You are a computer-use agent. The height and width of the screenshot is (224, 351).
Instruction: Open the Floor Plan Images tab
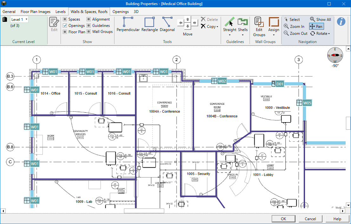tap(36, 12)
